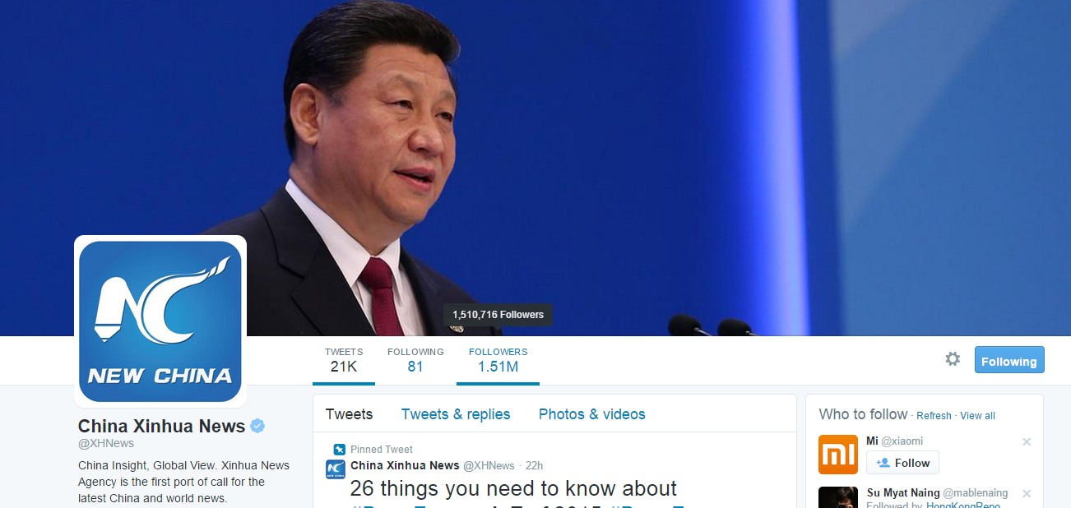This screenshot has width=1071, height=508.
Task: Click the New China profile logo
Action: click(x=160, y=321)
